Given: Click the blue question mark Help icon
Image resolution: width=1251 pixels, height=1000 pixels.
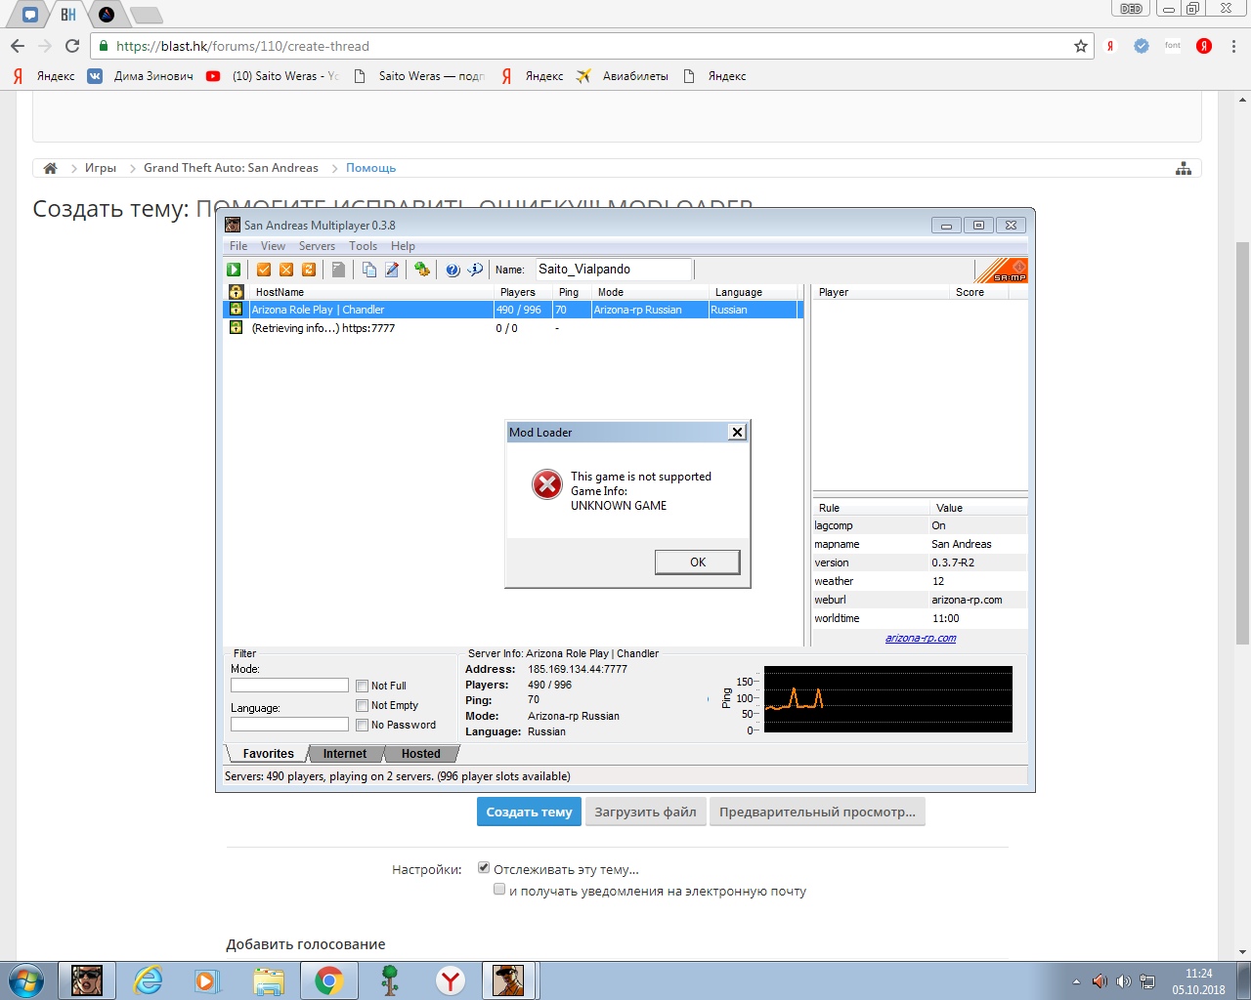Looking at the screenshot, I should click(x=453, y=270).
